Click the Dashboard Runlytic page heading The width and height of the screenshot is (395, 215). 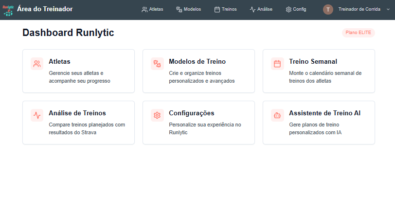pos(68,33)
